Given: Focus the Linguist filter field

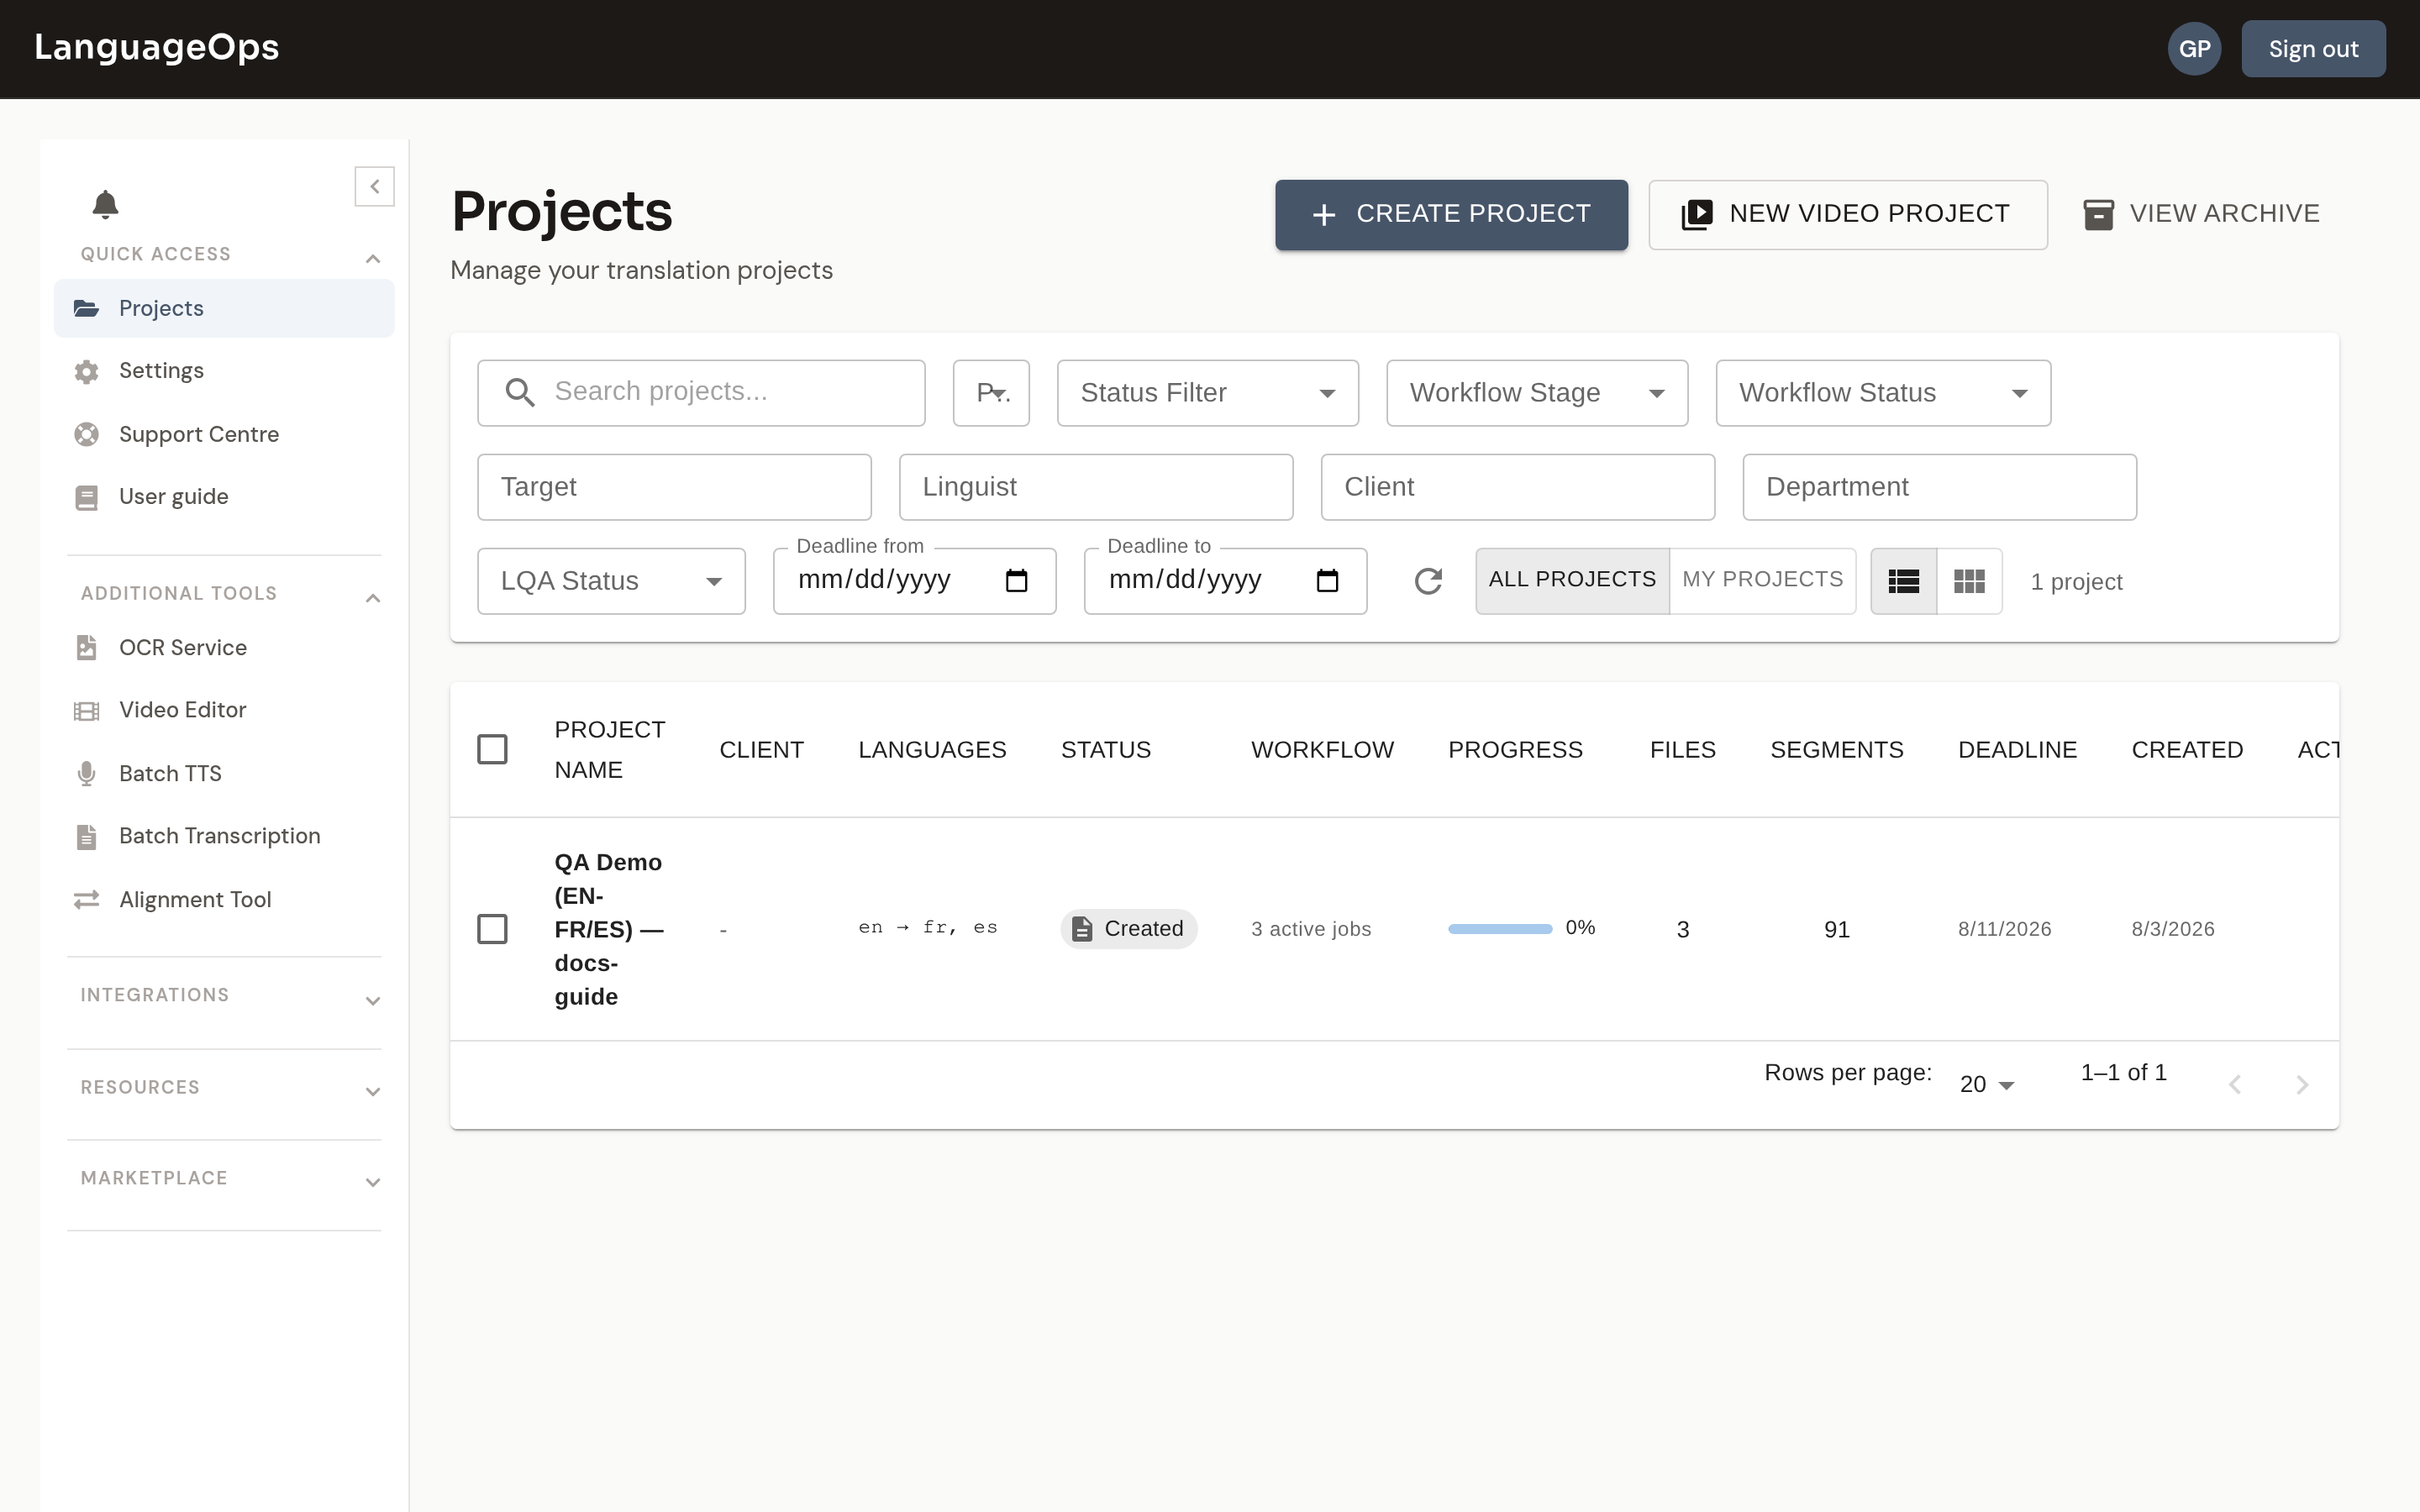Looking at the screenshot, I should click(x=1096, y=487).
